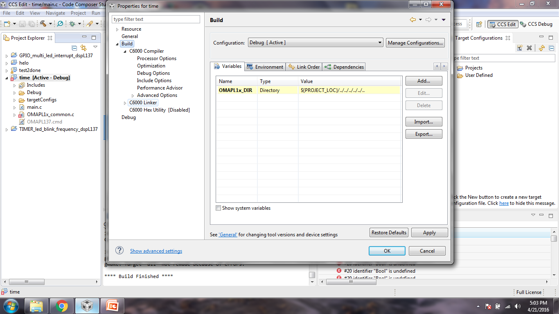Collapse the C6000 Compiler node
This screenshot has width=559, height=314.
coord(125,51)
